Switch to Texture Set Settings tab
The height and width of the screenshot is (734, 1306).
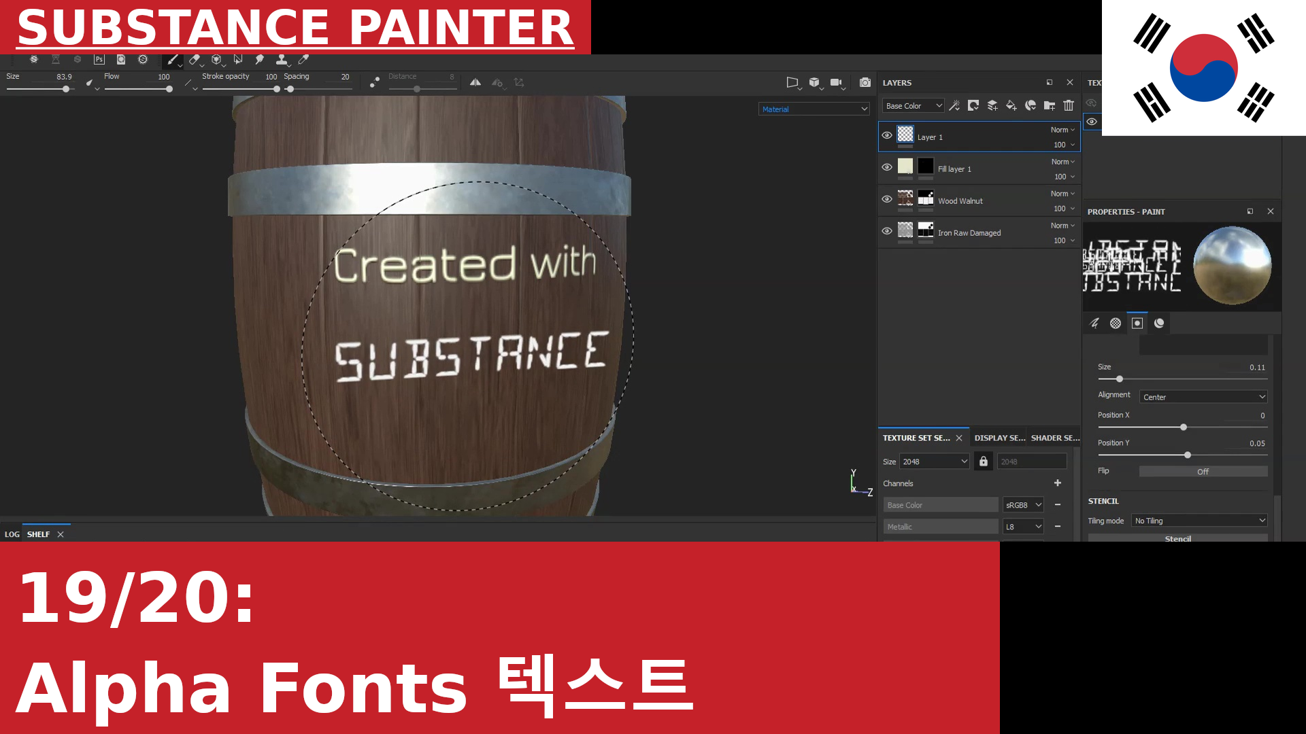pyautogui.click(x=916, y=438)
